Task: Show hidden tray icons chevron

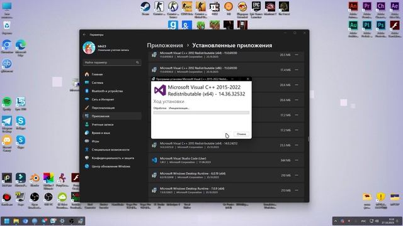Action: click(336, 221)
